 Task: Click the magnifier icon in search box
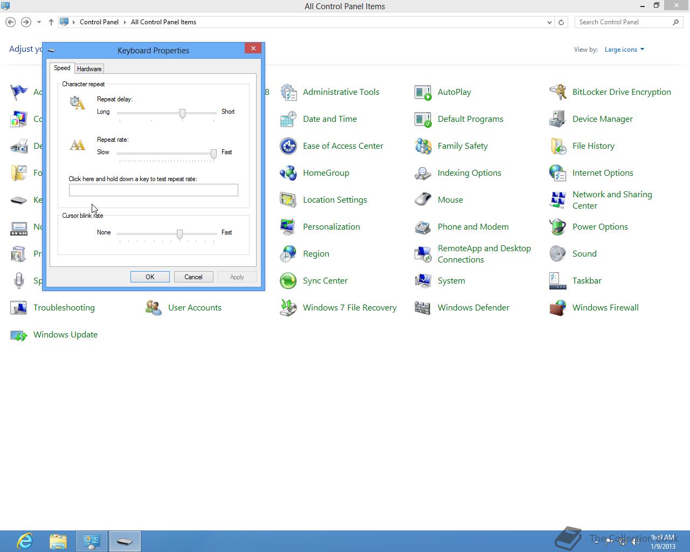(676, 22)
